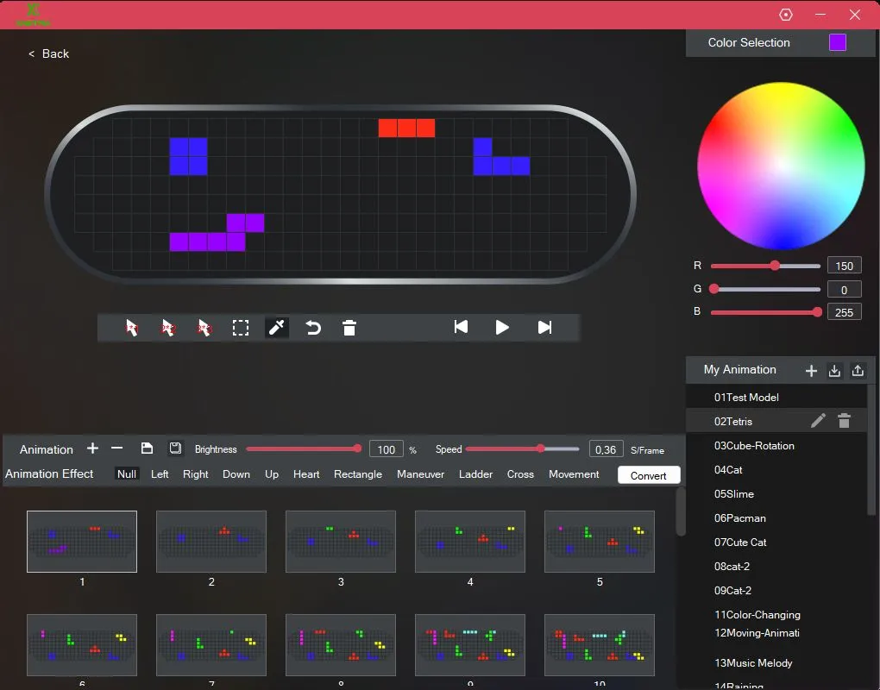Click the B value field showing 255
The image size is (880, 690).
[x=844, y=312]
